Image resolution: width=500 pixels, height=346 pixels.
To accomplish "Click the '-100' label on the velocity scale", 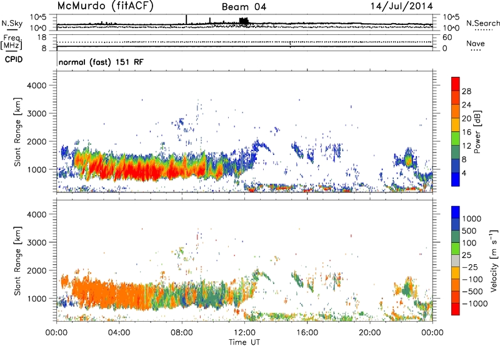I will tap(472, 279).
